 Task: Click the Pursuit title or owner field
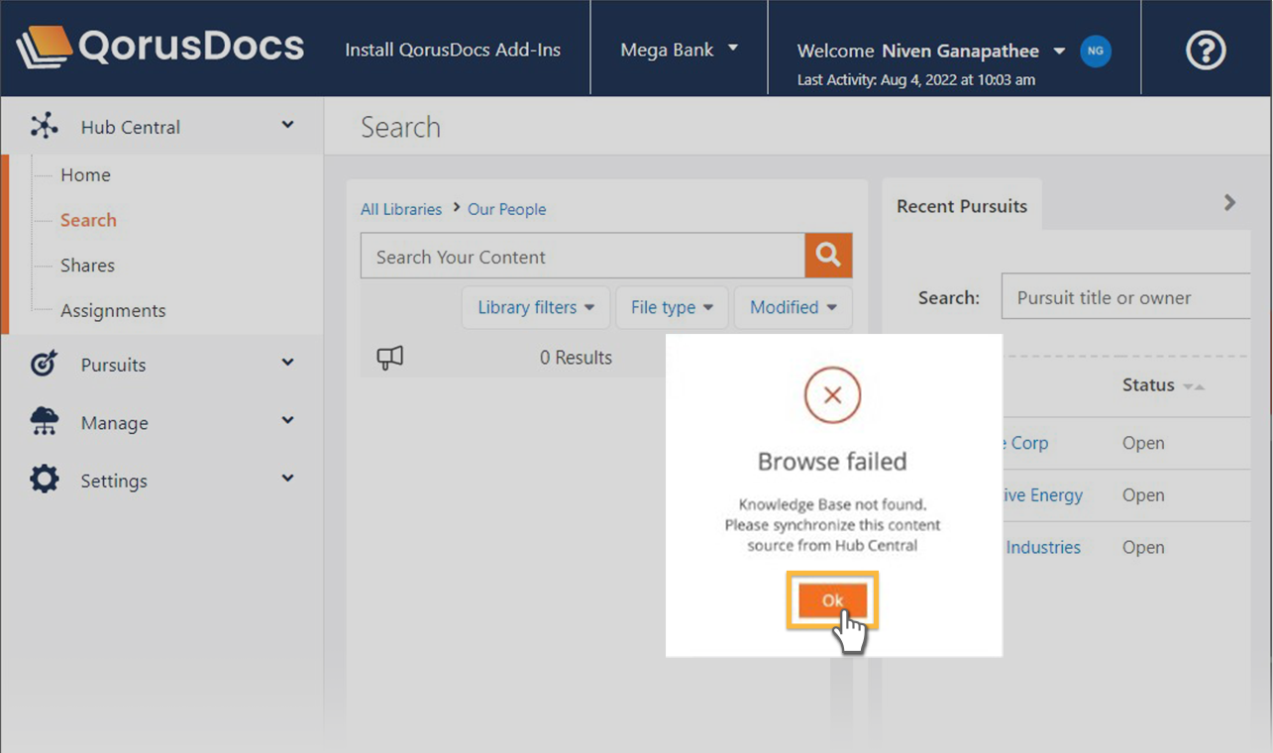[1126, 297]
